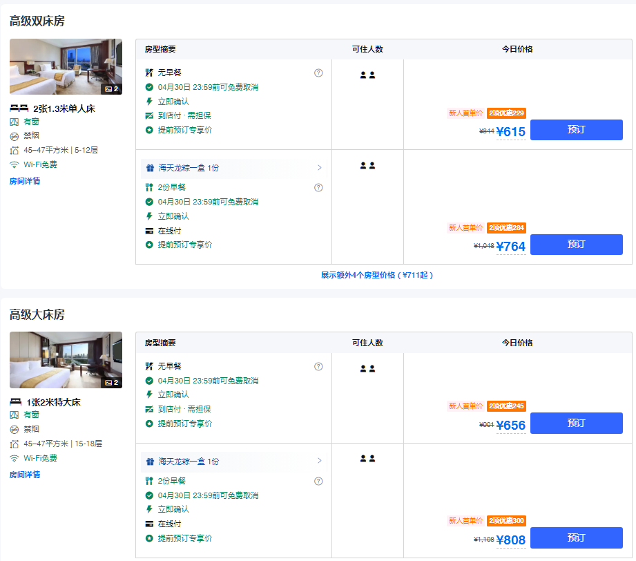Click occupancy icon in king room ¥808 row
Screen dimensions: 636x561
[367, 459]
